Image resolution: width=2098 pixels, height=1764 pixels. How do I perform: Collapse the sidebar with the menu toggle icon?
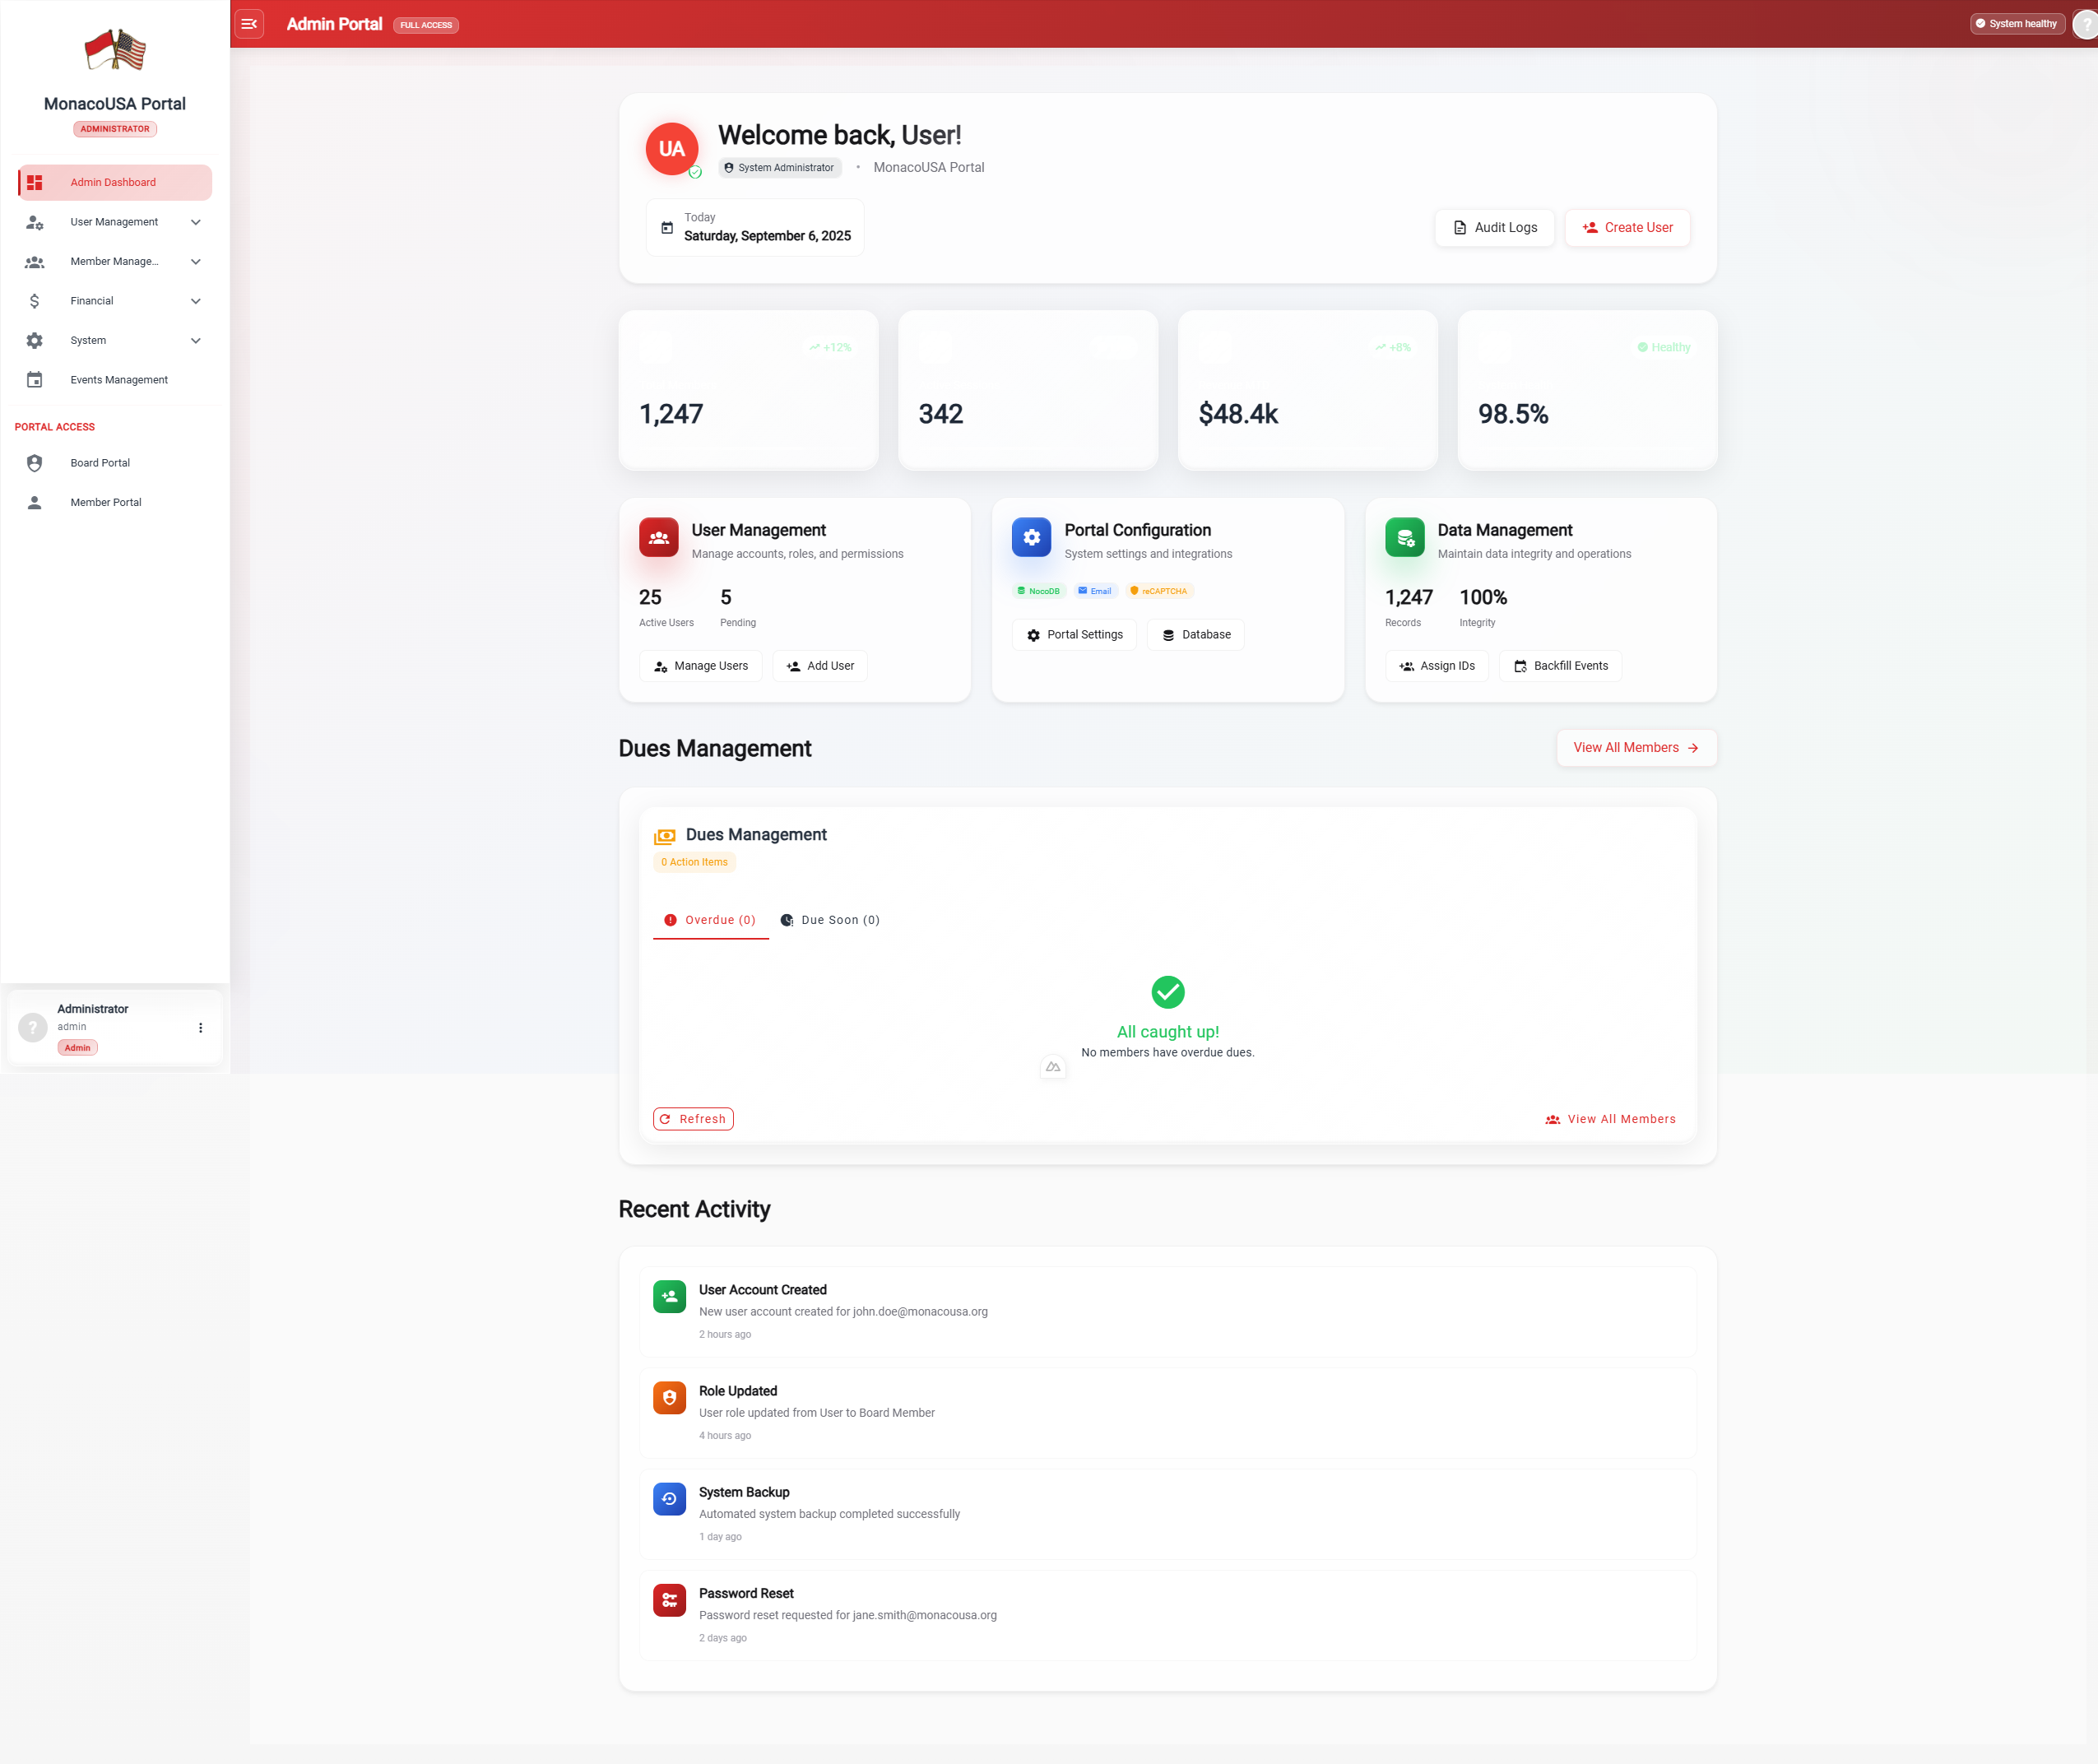249,24
